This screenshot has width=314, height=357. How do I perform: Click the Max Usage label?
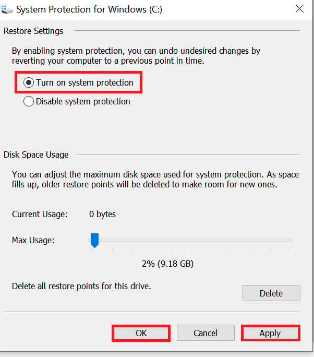pyautogui.click(x=33, y=241)
